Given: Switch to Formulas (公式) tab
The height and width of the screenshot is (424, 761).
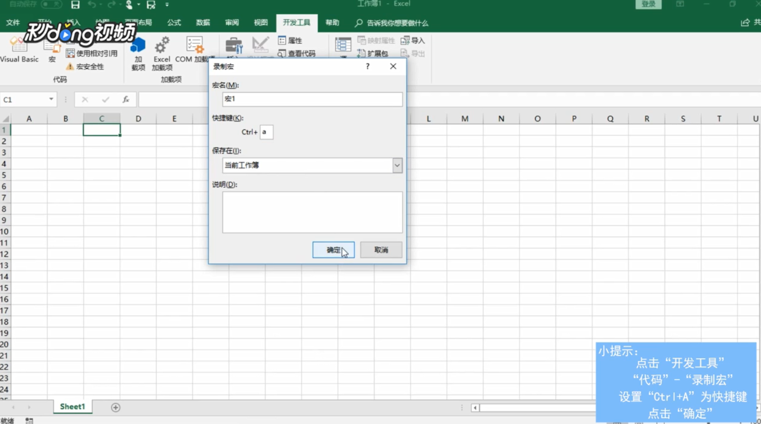Looking at the screenshot, I should [174, 23].
